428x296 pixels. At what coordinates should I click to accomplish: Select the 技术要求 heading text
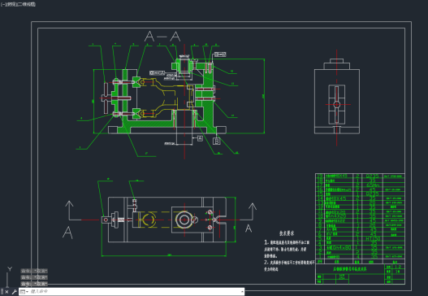pyautogui.click(x=287, y=233)
